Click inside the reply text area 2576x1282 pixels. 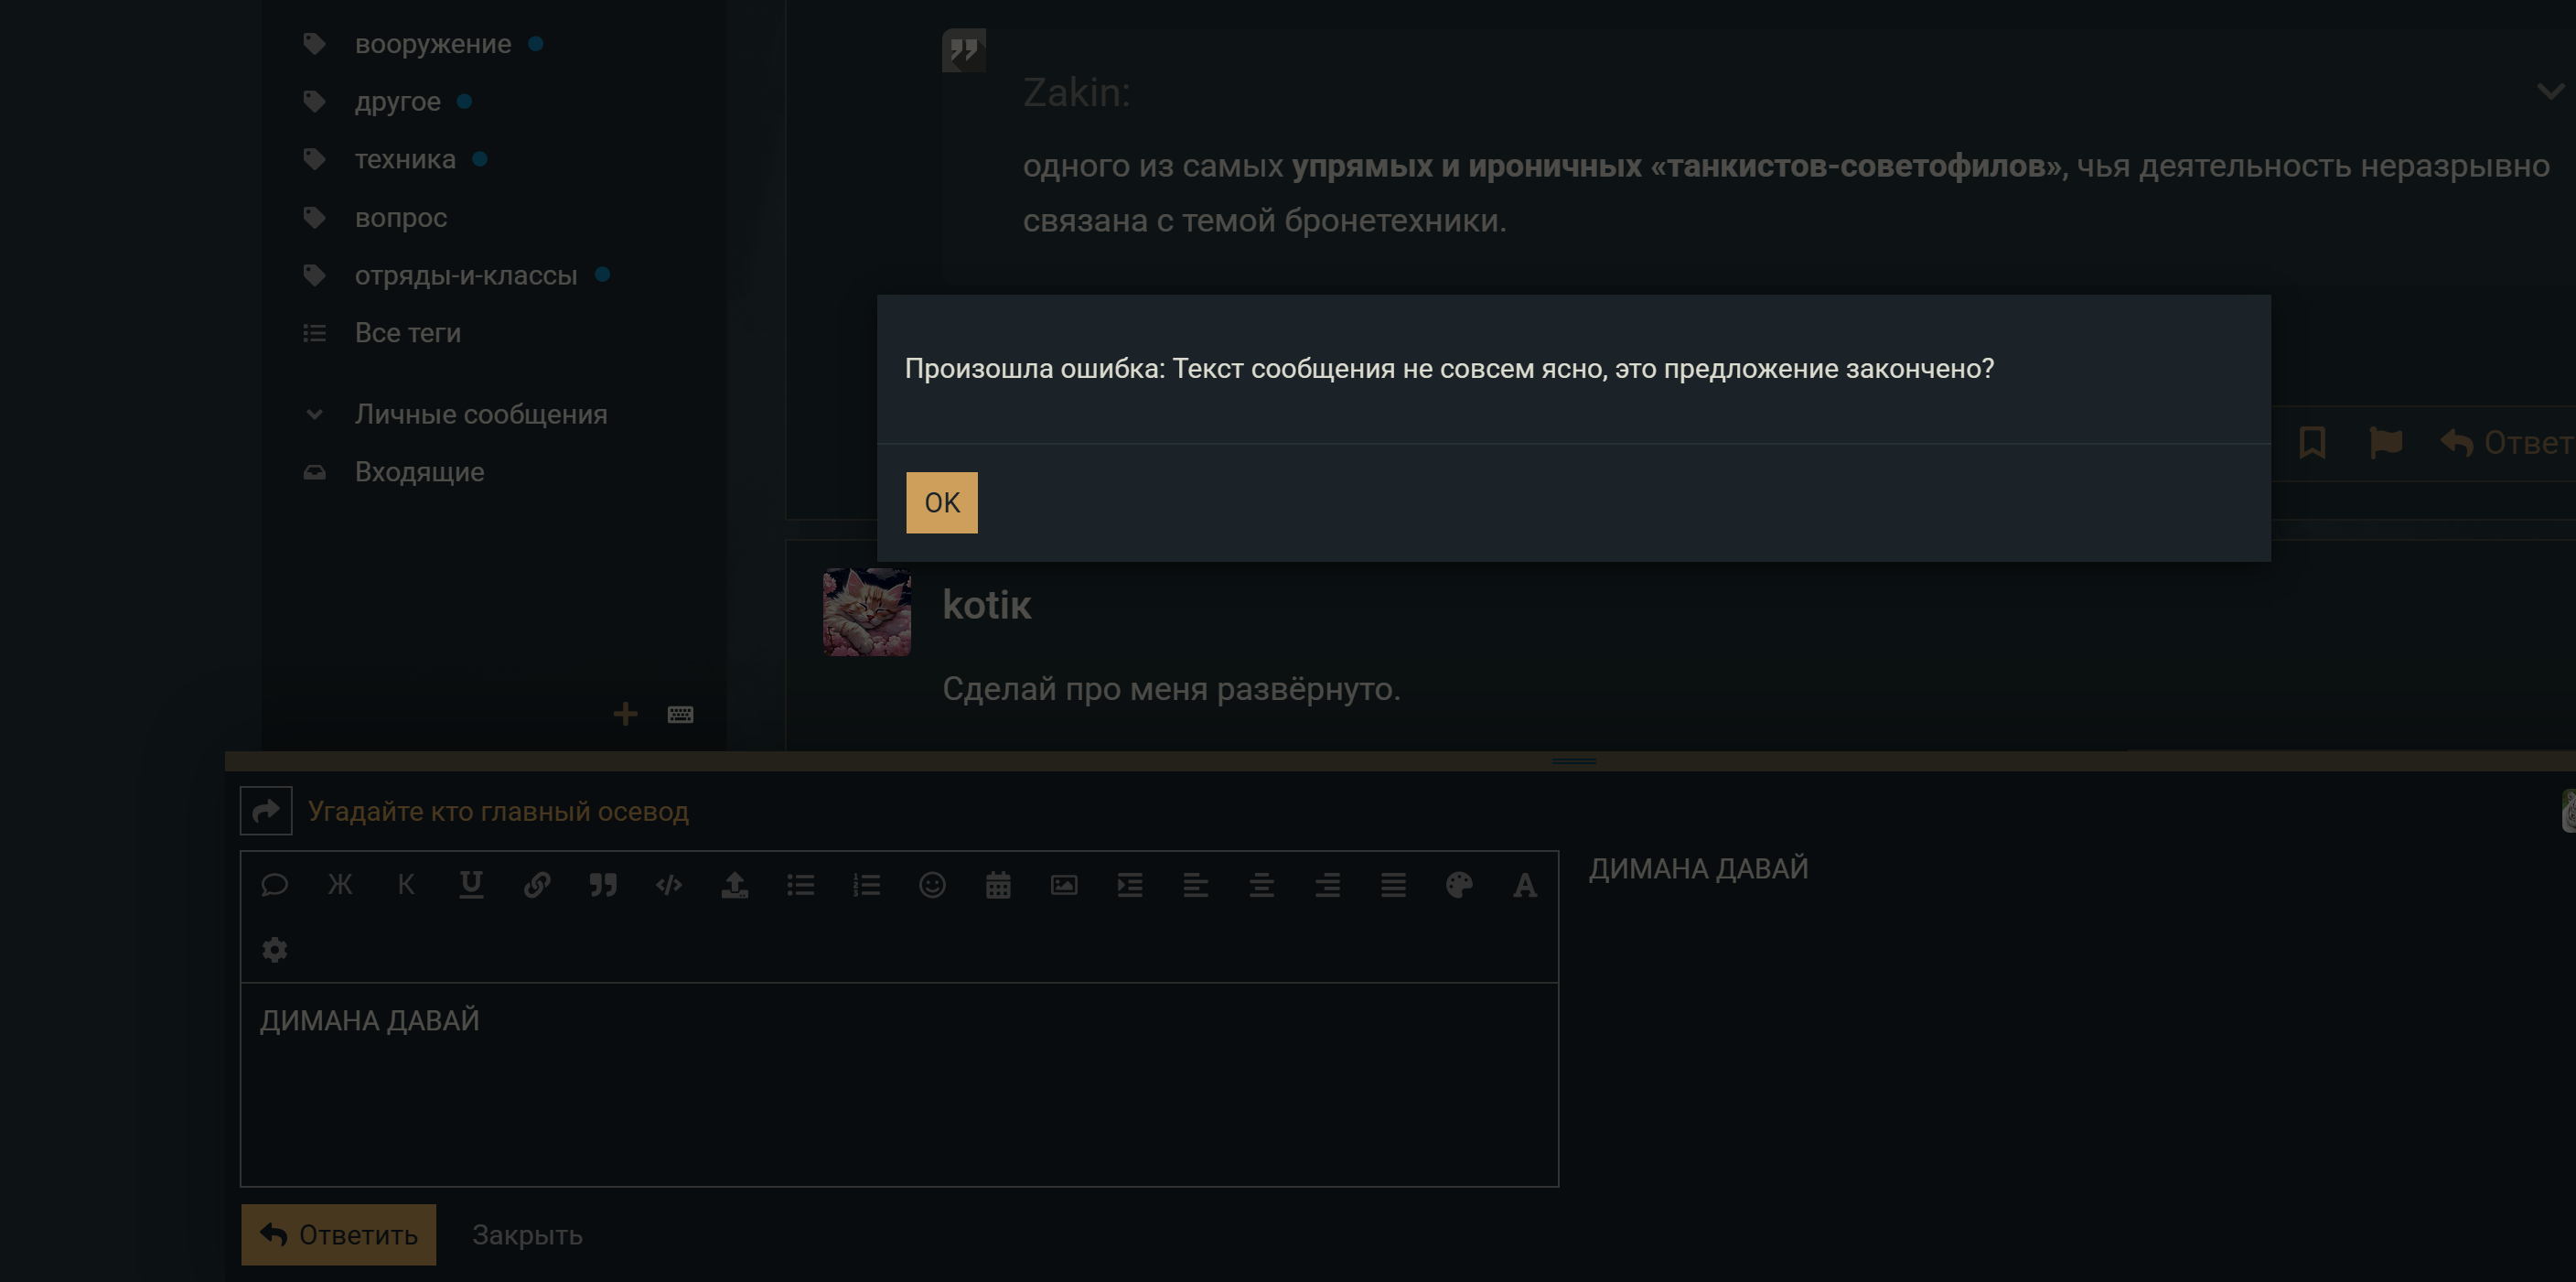(899, 1084)
